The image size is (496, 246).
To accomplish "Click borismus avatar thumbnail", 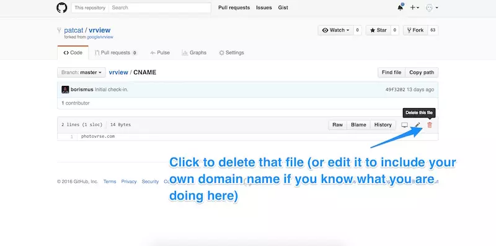I will tap(65, 90).
